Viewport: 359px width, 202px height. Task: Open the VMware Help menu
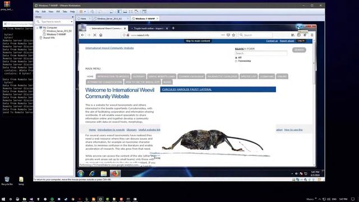(x=72, y=11)
